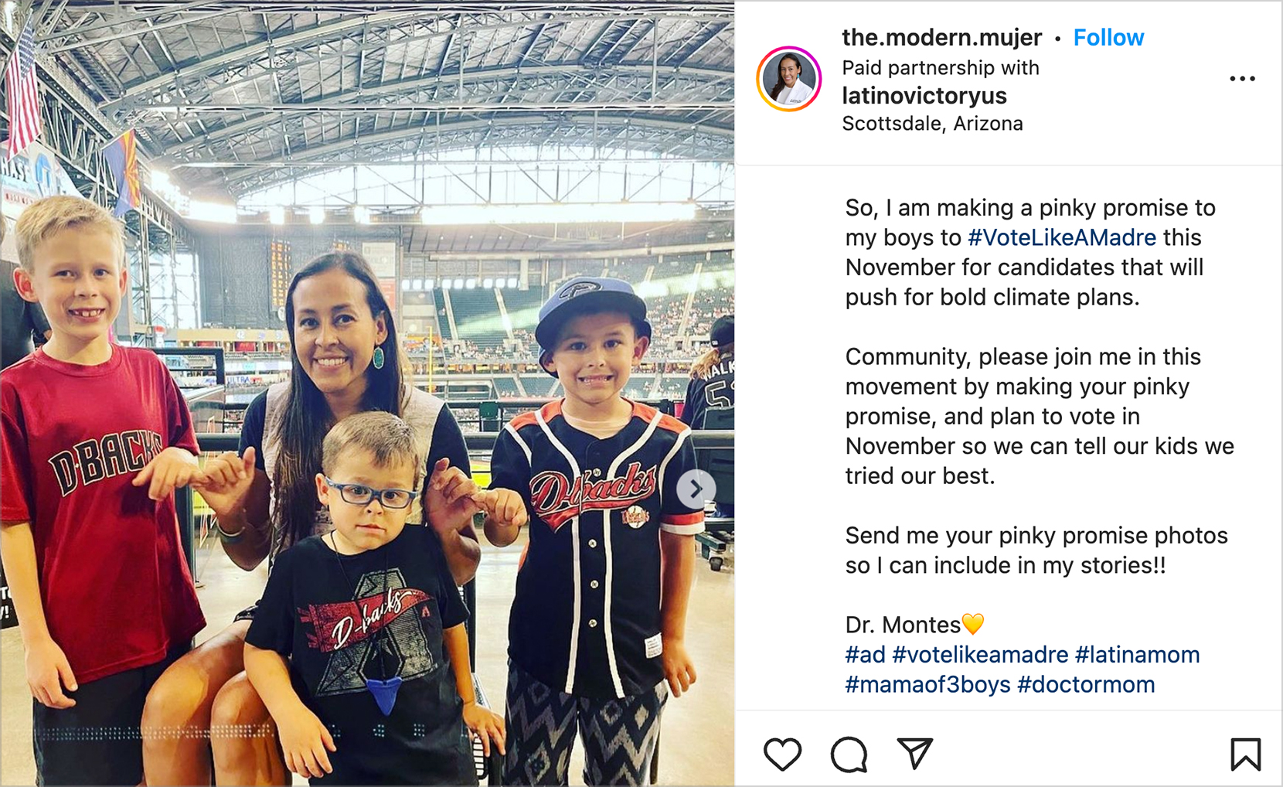Advance to next photo with carousel arrow
The width and height of the screenshot is (1283, 787).
point(696,489)
